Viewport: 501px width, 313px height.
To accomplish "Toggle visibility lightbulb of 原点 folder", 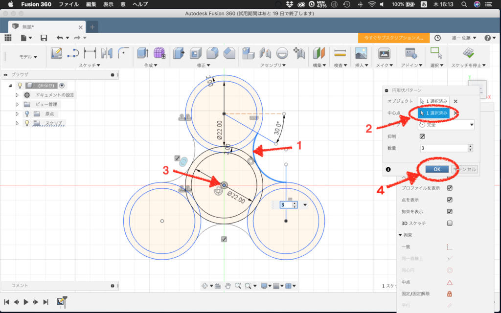I will (x=27, y=113).
